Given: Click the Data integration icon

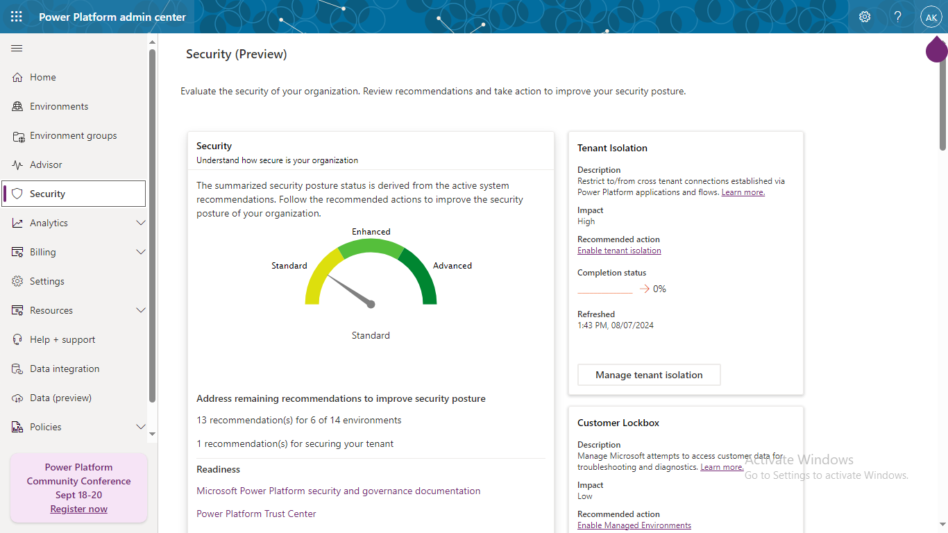Looking at the screenshot, I should click(18, 369).
